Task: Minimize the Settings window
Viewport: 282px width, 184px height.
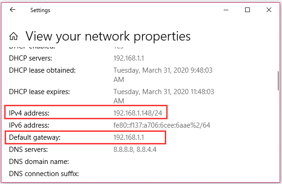Action: coord(226,10)
